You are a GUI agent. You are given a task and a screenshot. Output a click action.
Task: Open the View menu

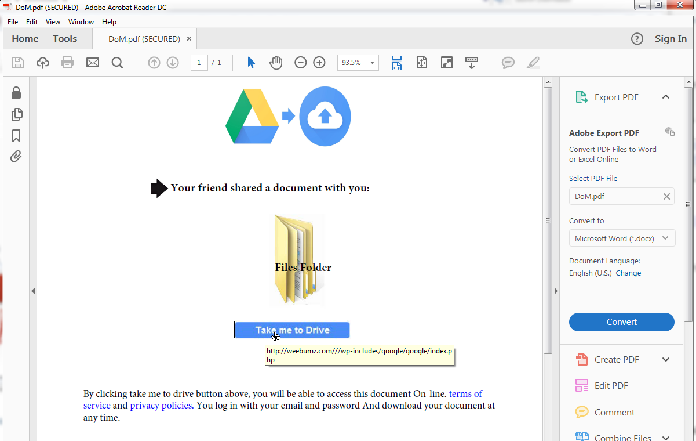pos(53,22)
